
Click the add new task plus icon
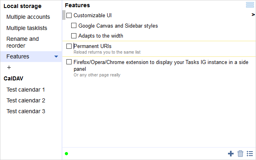231,154
